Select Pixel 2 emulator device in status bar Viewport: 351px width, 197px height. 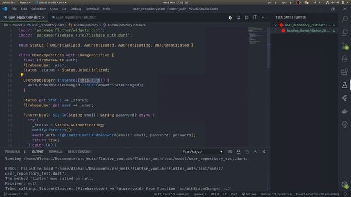(x=318, y=194)
